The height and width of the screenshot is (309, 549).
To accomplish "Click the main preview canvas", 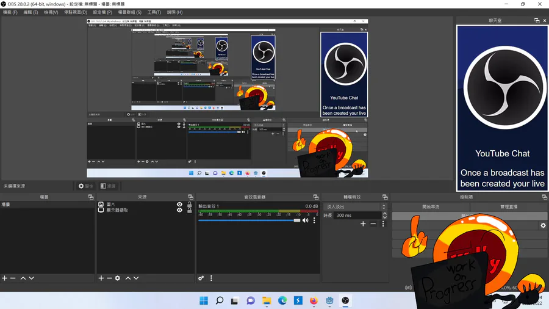I will point(228,98).
